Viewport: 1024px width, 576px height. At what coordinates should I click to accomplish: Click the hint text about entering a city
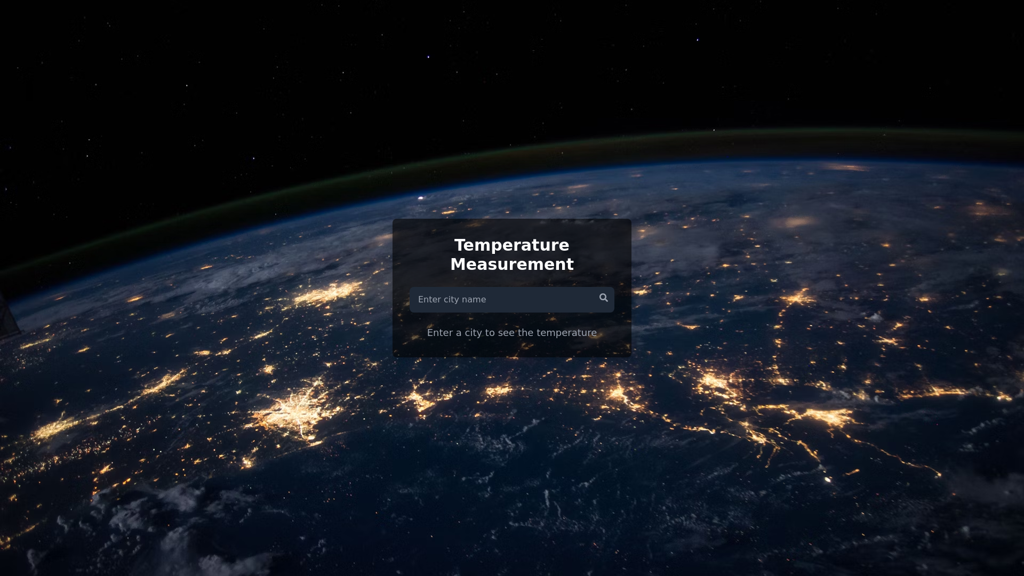pyautogui.click(x=511, y=332)
